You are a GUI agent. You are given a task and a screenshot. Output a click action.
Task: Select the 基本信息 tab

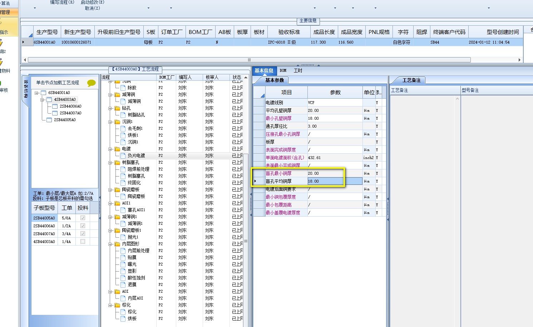(264, 71)
